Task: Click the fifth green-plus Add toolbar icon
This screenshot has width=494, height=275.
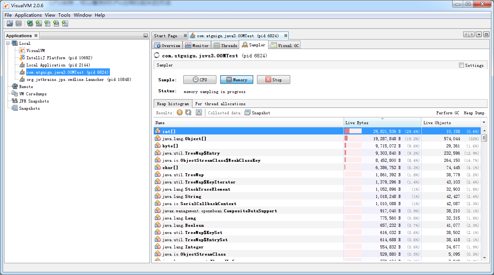Action: tap(65, 24)
